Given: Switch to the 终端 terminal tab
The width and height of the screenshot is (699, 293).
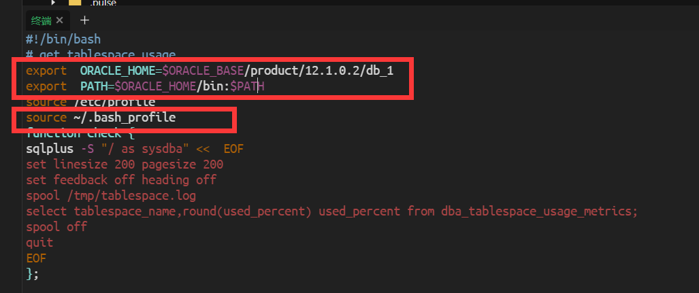Looking at the screenshot, I should click(41, 20).
